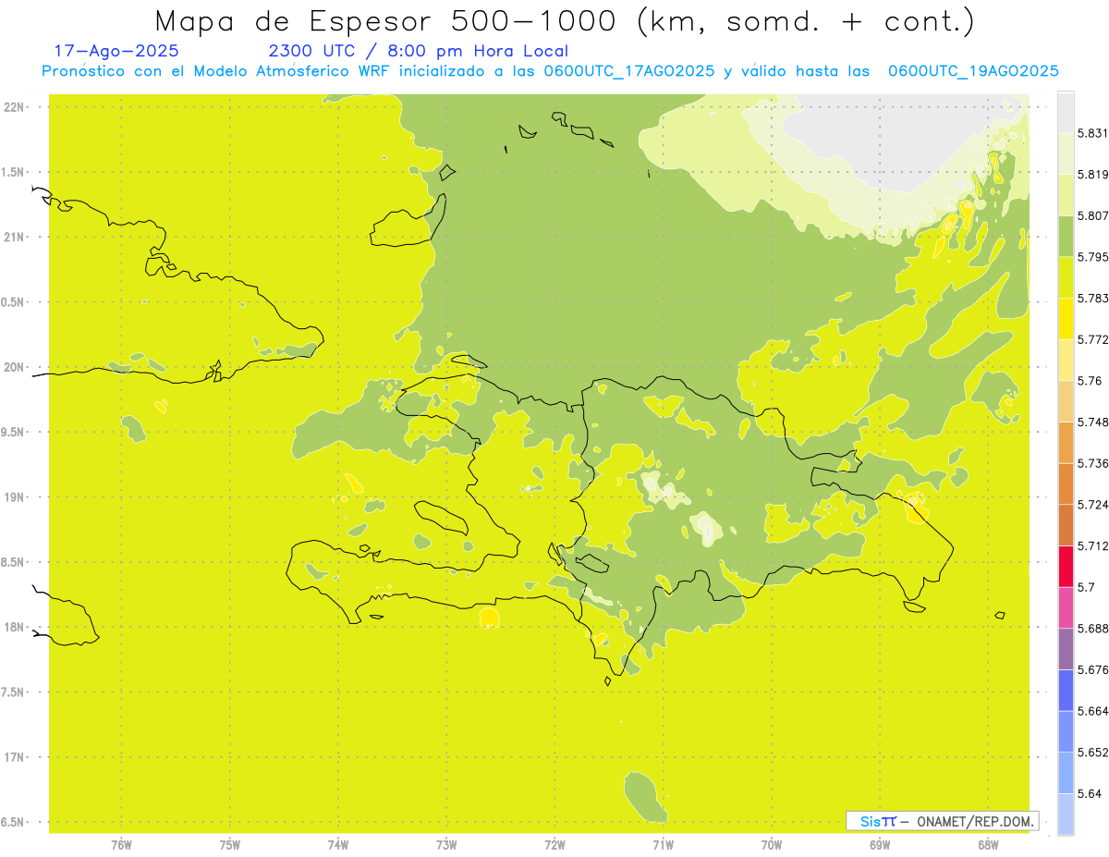Click the legend value 5.7
Viewport: 1109px width, 857px height.
(x=1086, y=587)
